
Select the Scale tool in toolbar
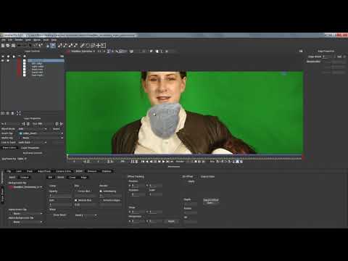tap(93, 46)
